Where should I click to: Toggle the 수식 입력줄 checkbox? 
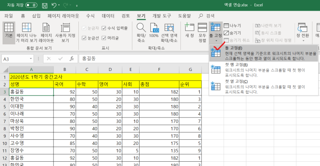(x=104, y=28)
